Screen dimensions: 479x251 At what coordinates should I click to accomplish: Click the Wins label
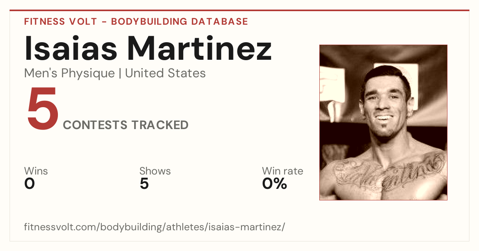36,171
